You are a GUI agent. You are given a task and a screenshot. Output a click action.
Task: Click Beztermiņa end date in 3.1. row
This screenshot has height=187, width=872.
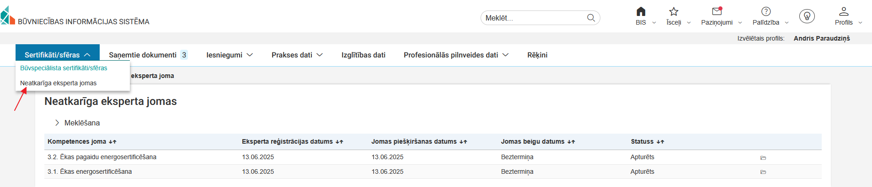pyautogui.click(x=517, y=171)
